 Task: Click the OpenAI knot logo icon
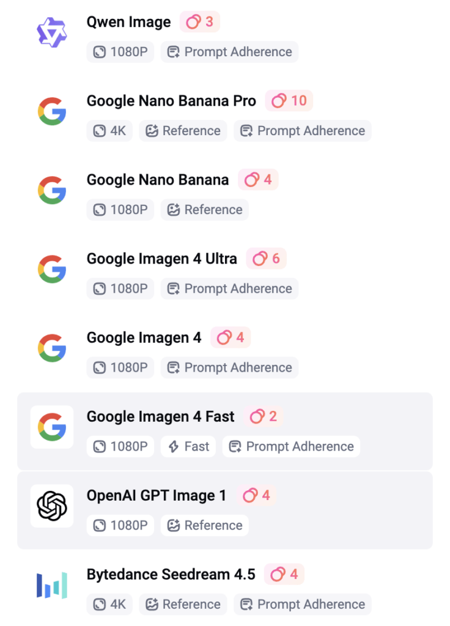52,506
